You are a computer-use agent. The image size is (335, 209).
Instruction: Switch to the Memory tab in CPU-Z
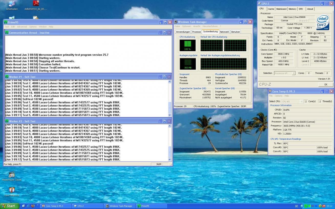(293, 9)
